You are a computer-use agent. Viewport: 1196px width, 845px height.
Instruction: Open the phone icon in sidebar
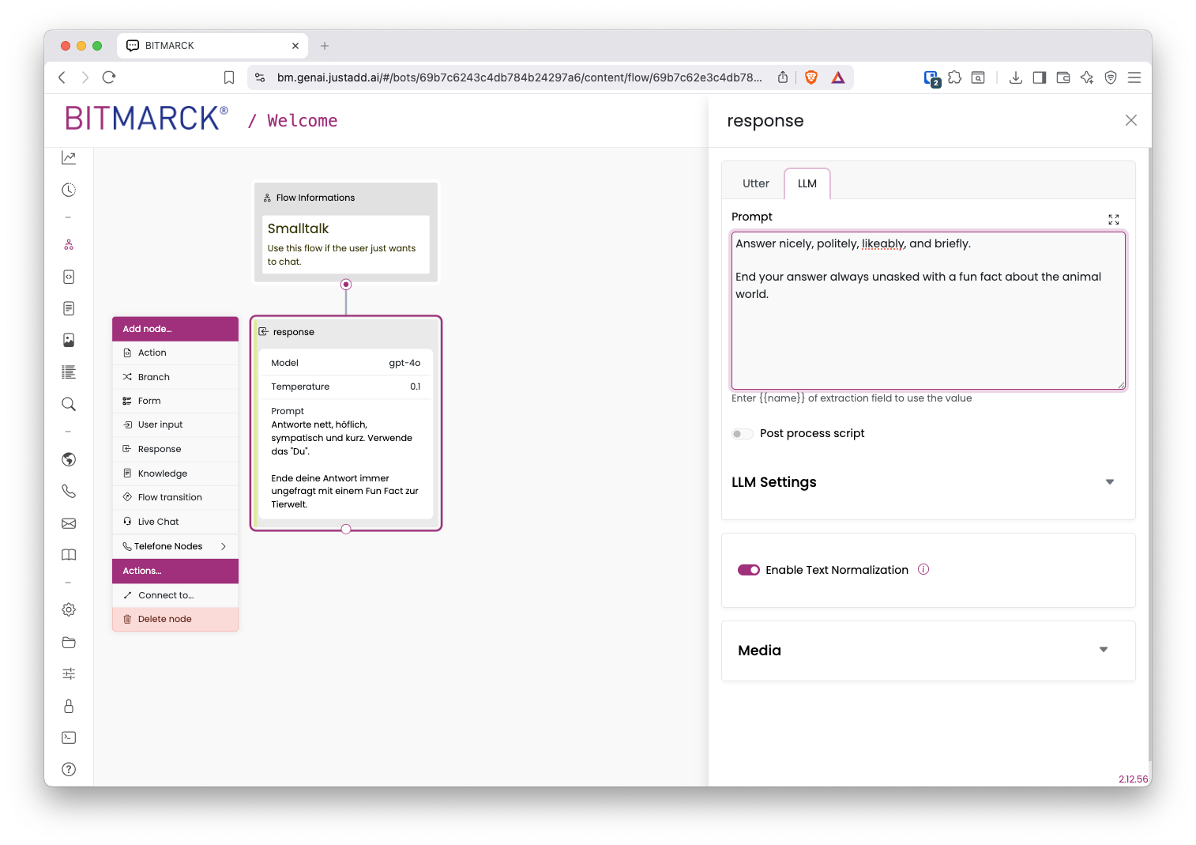pos(69,491)
